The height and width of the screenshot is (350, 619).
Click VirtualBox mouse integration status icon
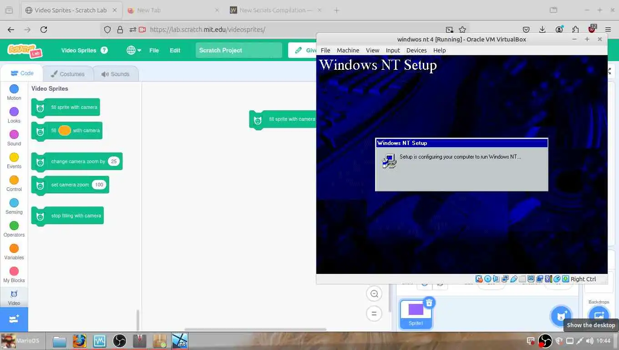557,279
